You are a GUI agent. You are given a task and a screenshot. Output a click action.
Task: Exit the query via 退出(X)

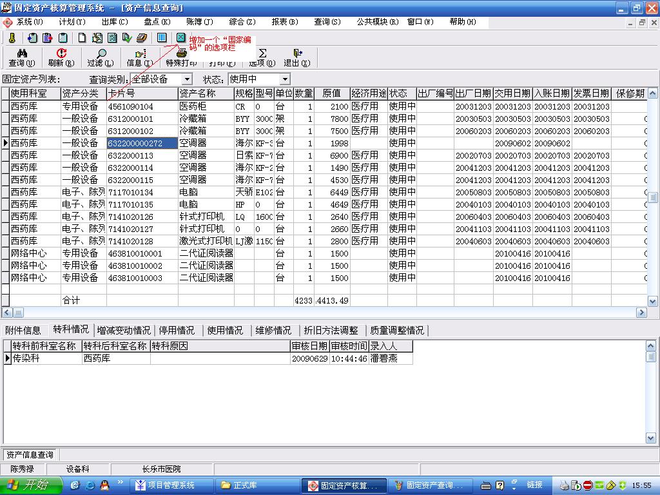point(297,57)
